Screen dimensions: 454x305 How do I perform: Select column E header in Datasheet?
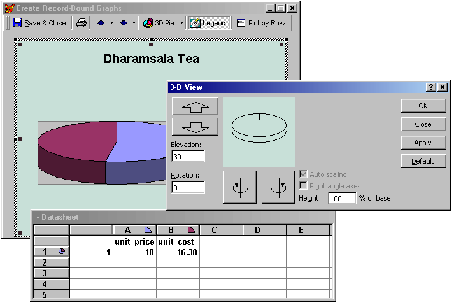pyautogui.click(x=308, y=230)
